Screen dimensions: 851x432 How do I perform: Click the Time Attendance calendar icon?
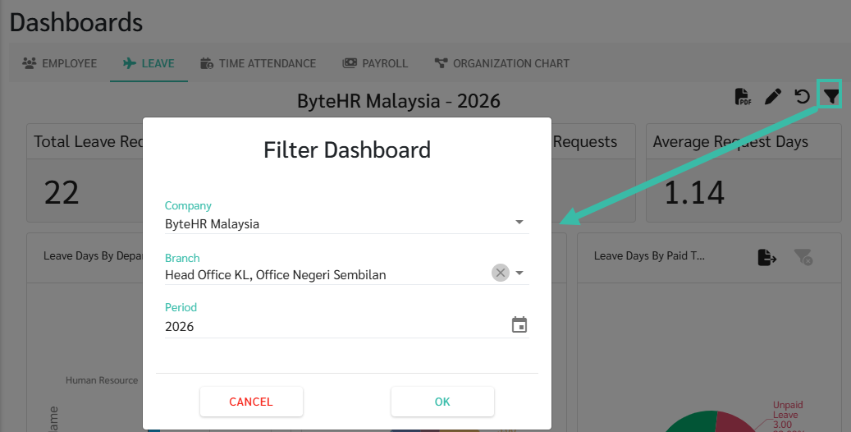[x=207, y=63]
